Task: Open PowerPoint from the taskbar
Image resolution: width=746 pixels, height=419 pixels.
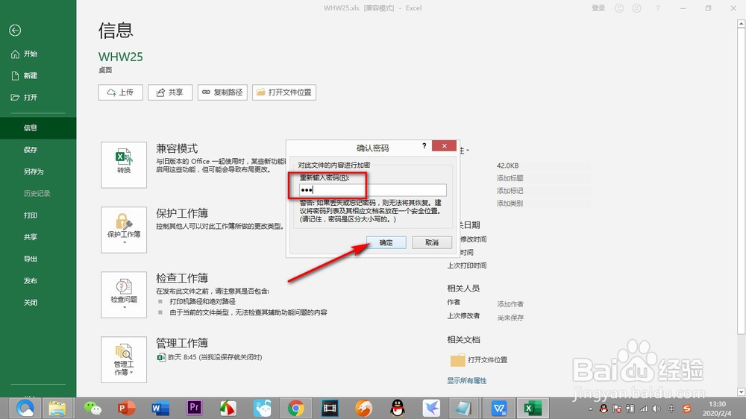Action: pos(126,408)
